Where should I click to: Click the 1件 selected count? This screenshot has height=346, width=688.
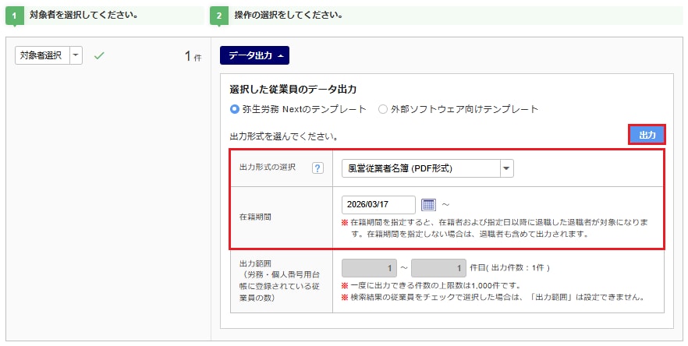[193, 56]
